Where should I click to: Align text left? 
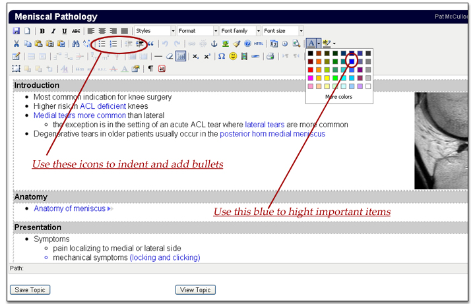[91, 31]
